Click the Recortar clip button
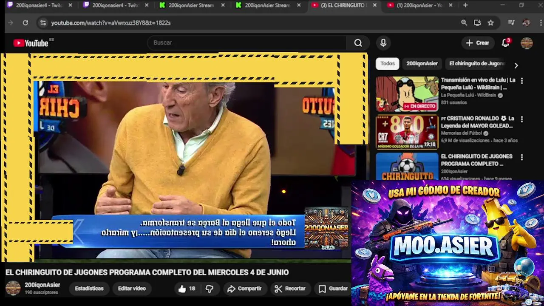 point(290,289)
